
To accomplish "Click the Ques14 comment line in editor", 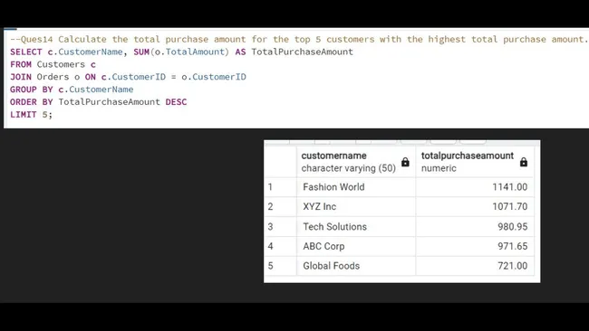I will [298, 40].
